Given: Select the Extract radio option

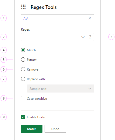Looking at the screenshot, I should click(x=23, y=60).
